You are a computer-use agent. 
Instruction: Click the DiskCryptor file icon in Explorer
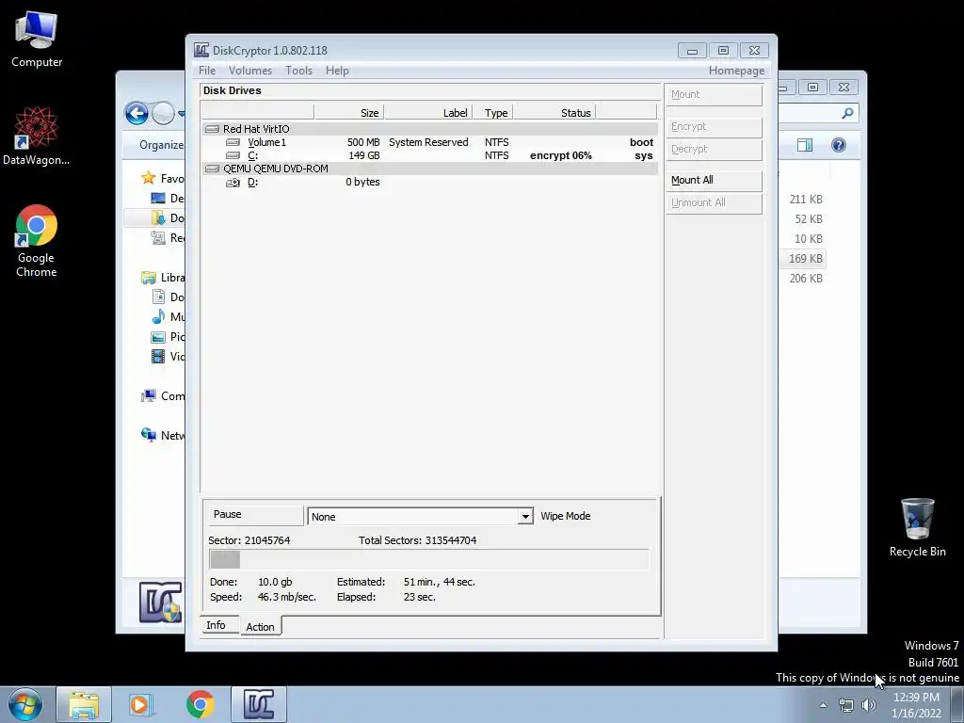tap(160, 602)
